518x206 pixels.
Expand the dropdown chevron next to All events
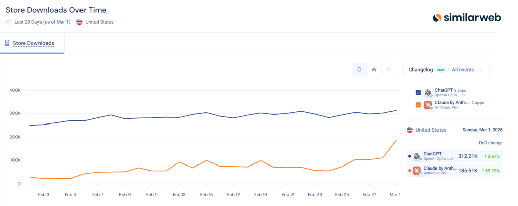pyautogui.click(x=480, y=70)
